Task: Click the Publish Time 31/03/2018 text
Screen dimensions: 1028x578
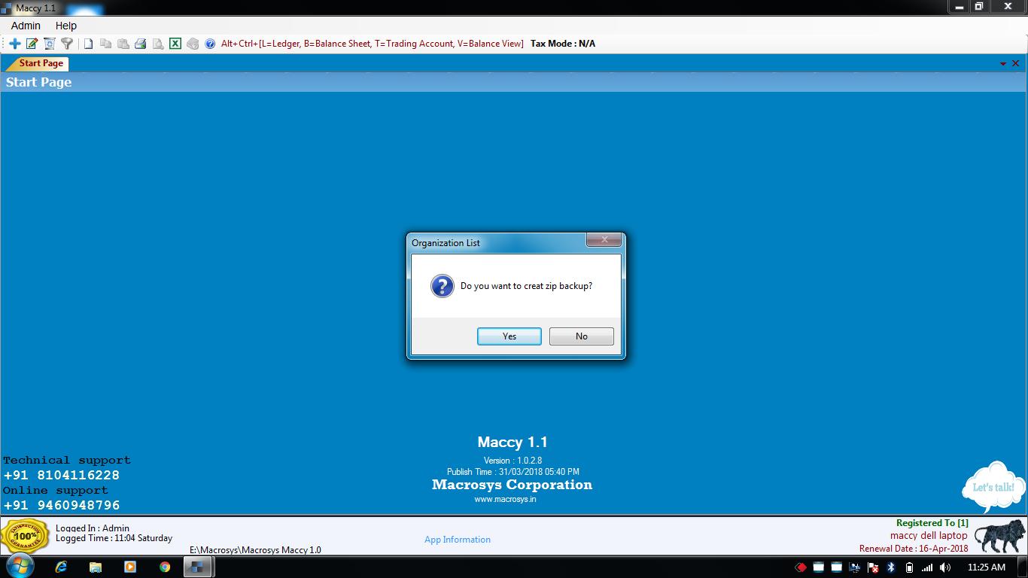Action: point(512,472)
